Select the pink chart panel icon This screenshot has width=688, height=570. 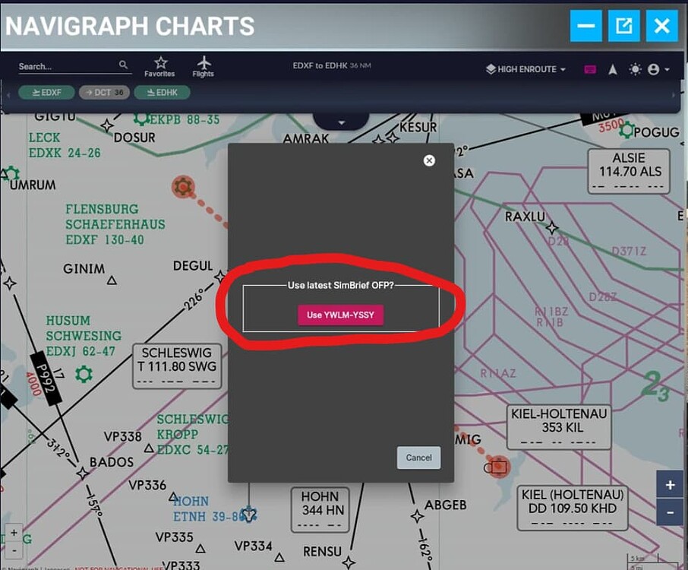[589, 69]
